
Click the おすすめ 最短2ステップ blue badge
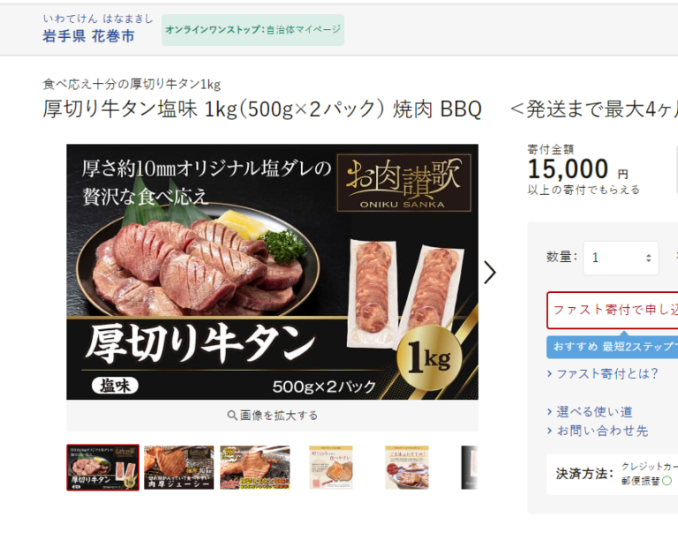613,347
